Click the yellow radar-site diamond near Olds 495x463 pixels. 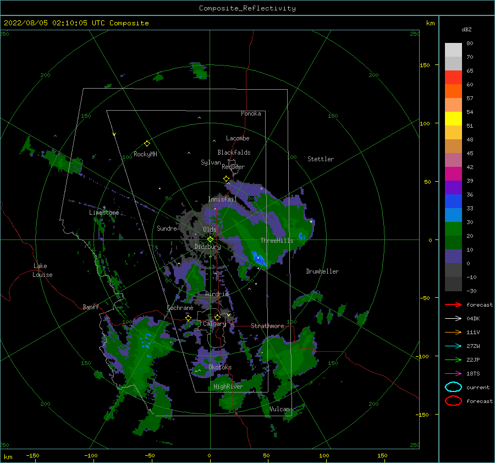coord(210,239)
